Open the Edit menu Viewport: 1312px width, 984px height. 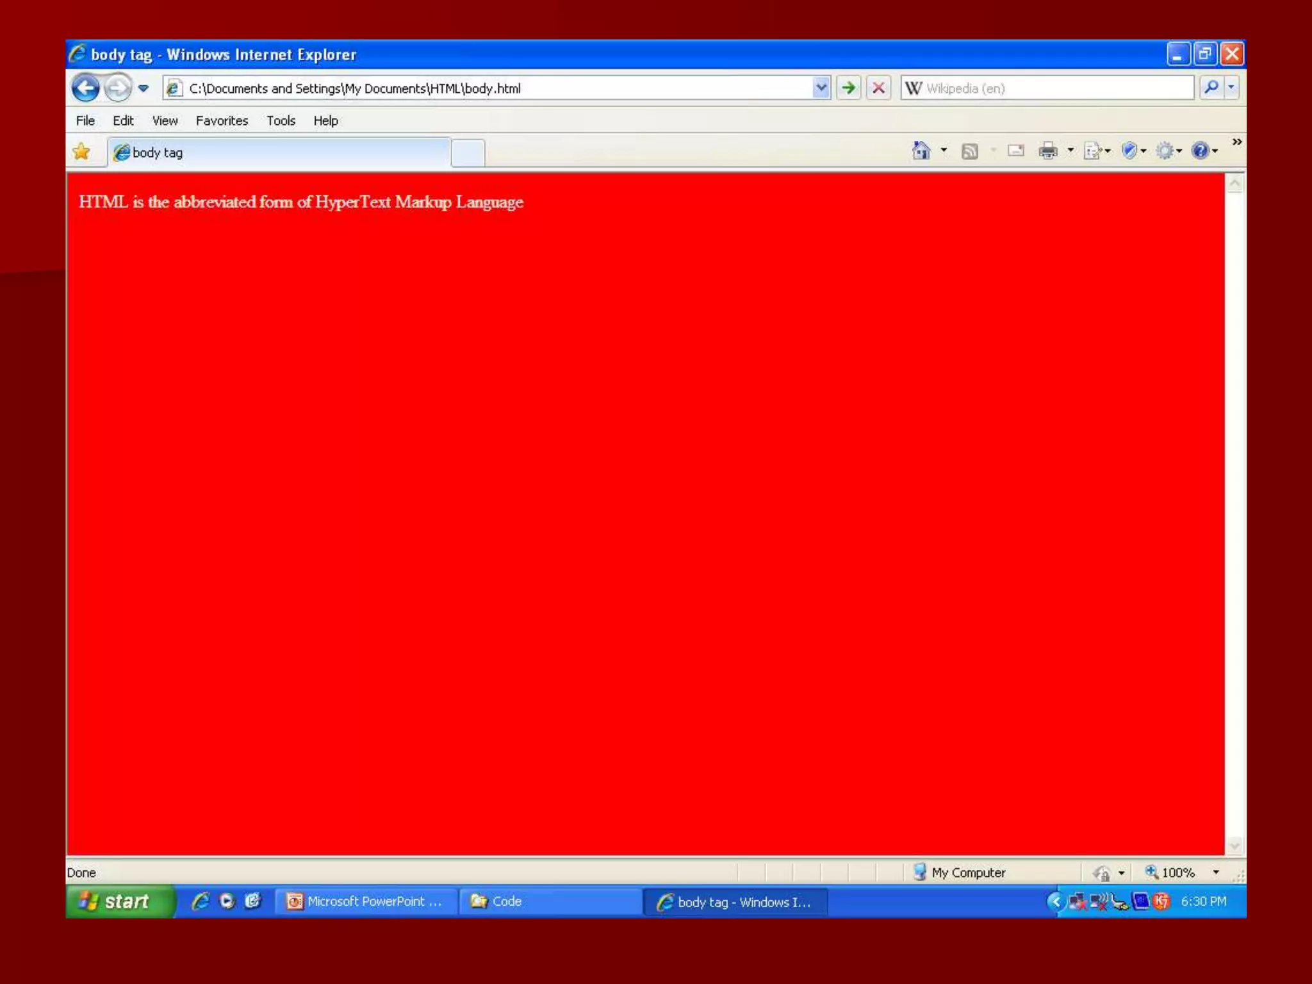[x=123, y=120]
